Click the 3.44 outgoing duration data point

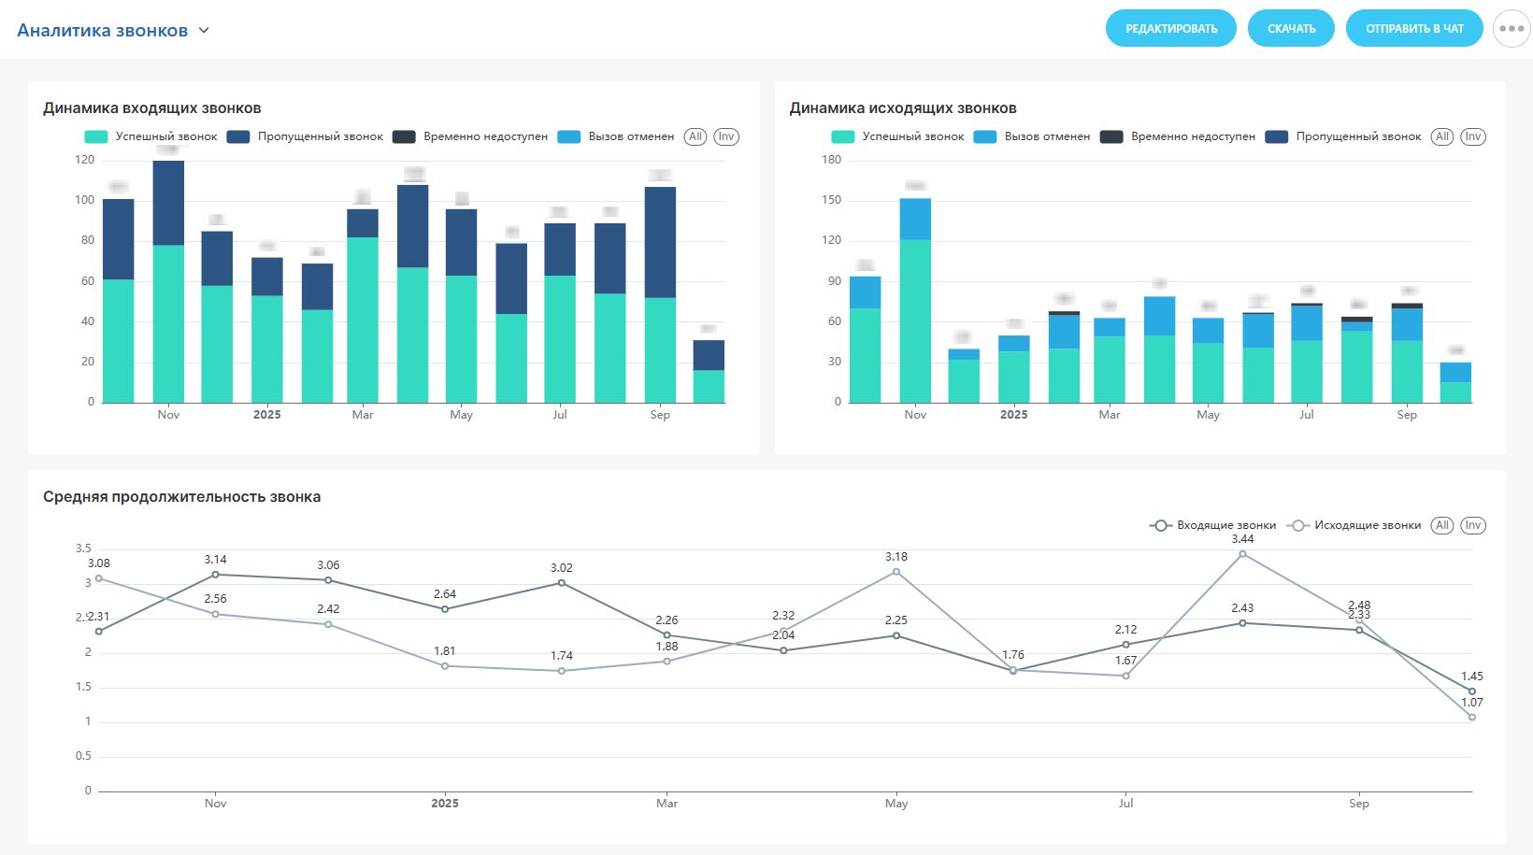click(1242, 554)
